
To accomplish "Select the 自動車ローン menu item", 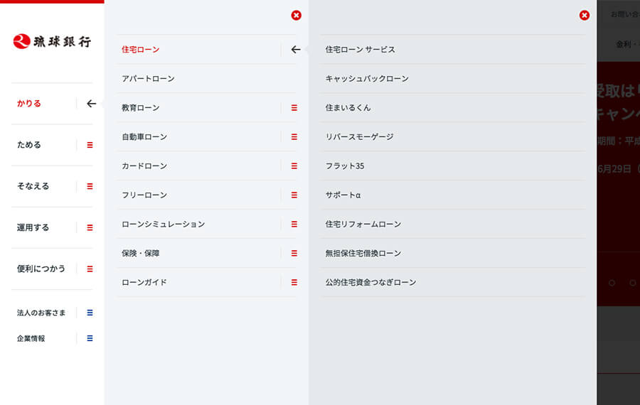I will pyautogui.click(x=144, y=137).
